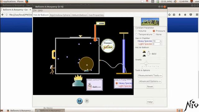Viewport: 199px width, 112px height.
Task: Click the man pushing the chamber wall
Action: click(x=52, y=69)
